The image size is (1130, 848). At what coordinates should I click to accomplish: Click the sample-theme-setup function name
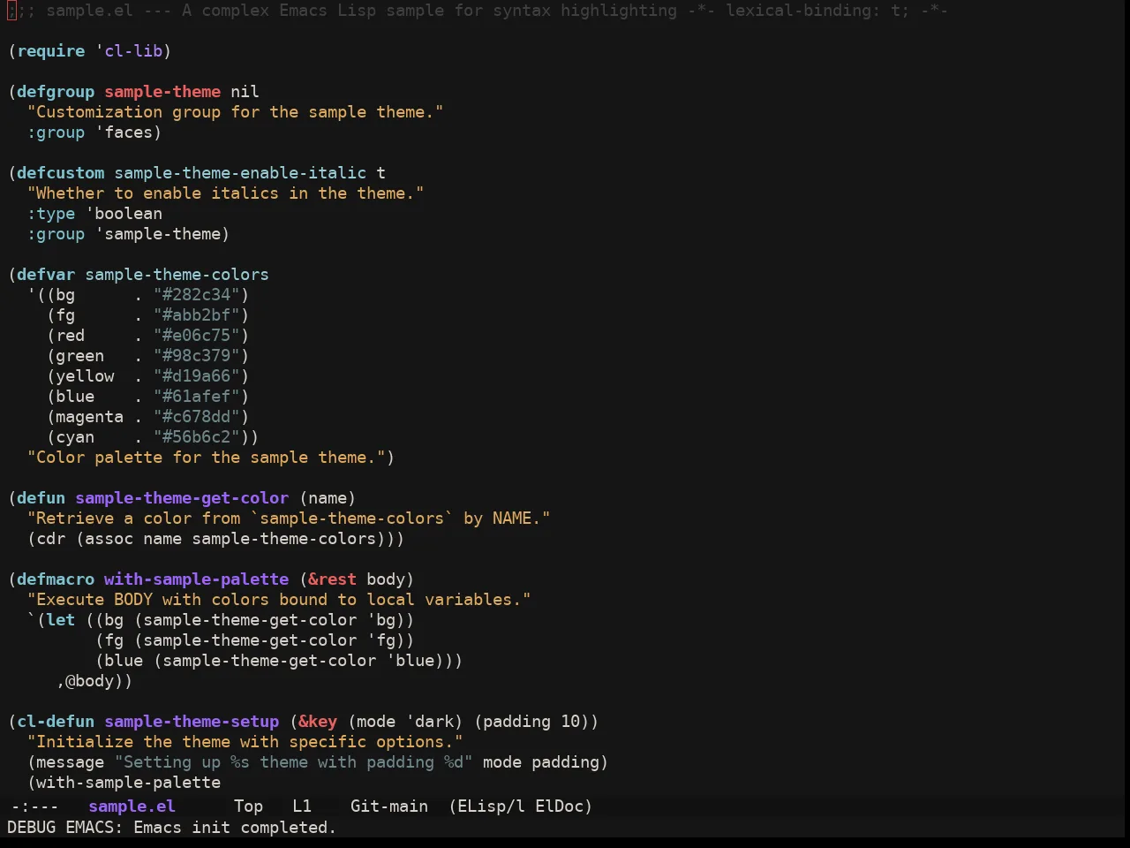coord(192,722)
